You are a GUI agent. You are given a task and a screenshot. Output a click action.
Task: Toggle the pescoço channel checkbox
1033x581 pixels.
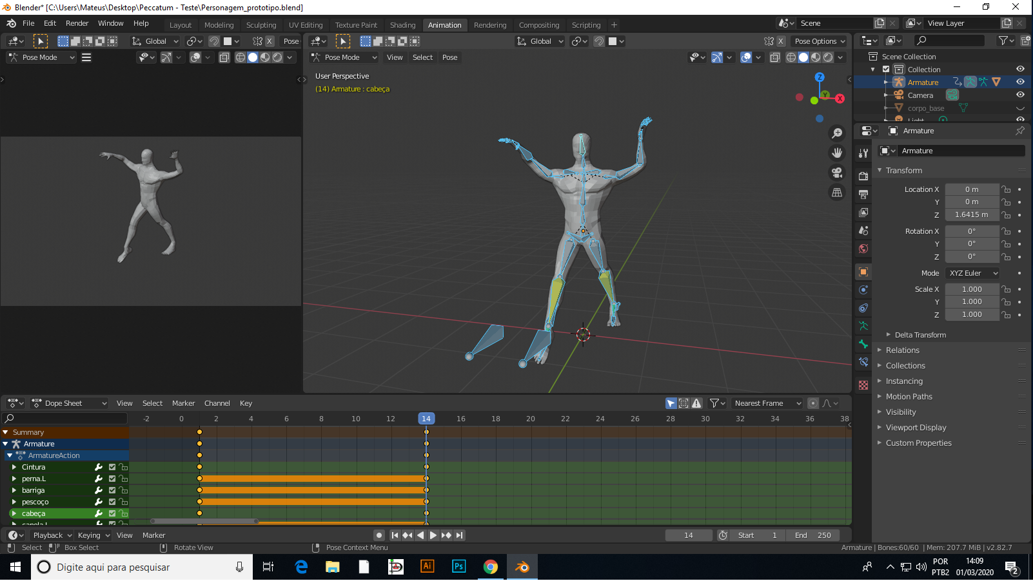tap(112, 502)
